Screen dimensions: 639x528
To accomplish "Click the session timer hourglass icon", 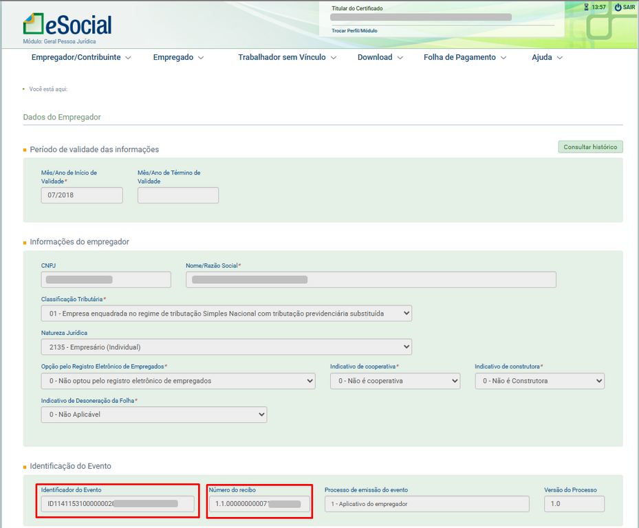I will coord(586,7).
